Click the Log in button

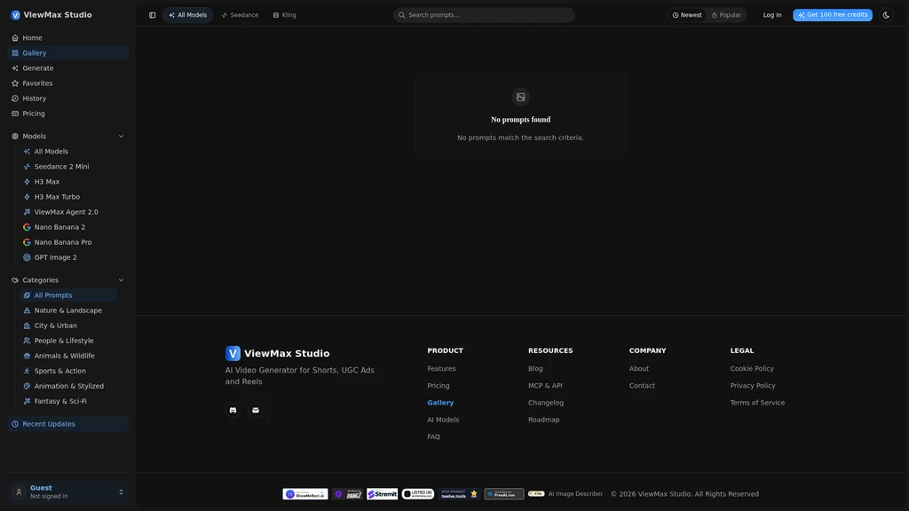771,15
